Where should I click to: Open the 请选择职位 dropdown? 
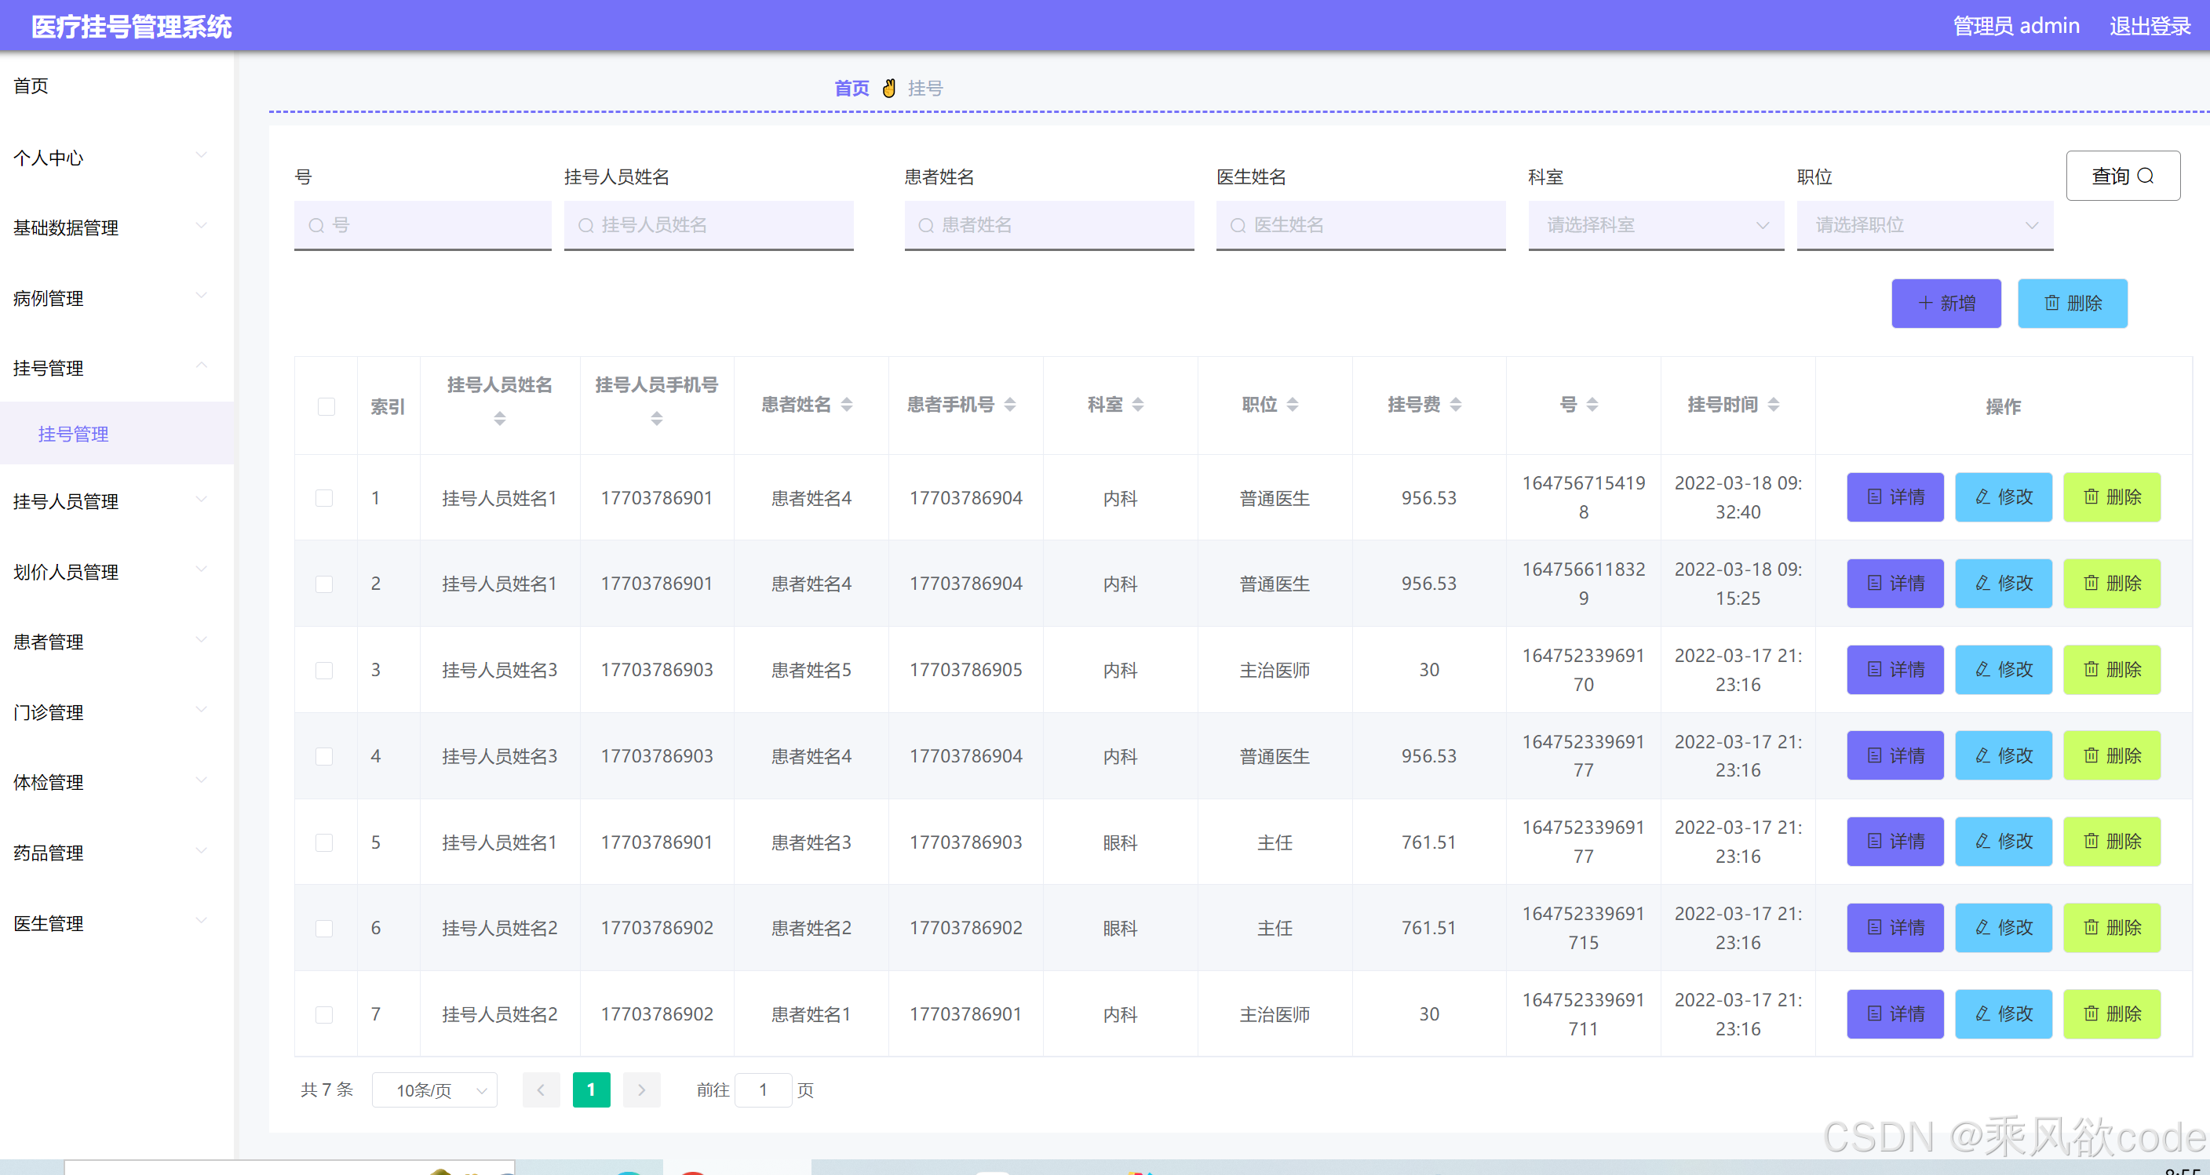point(1924,224)
